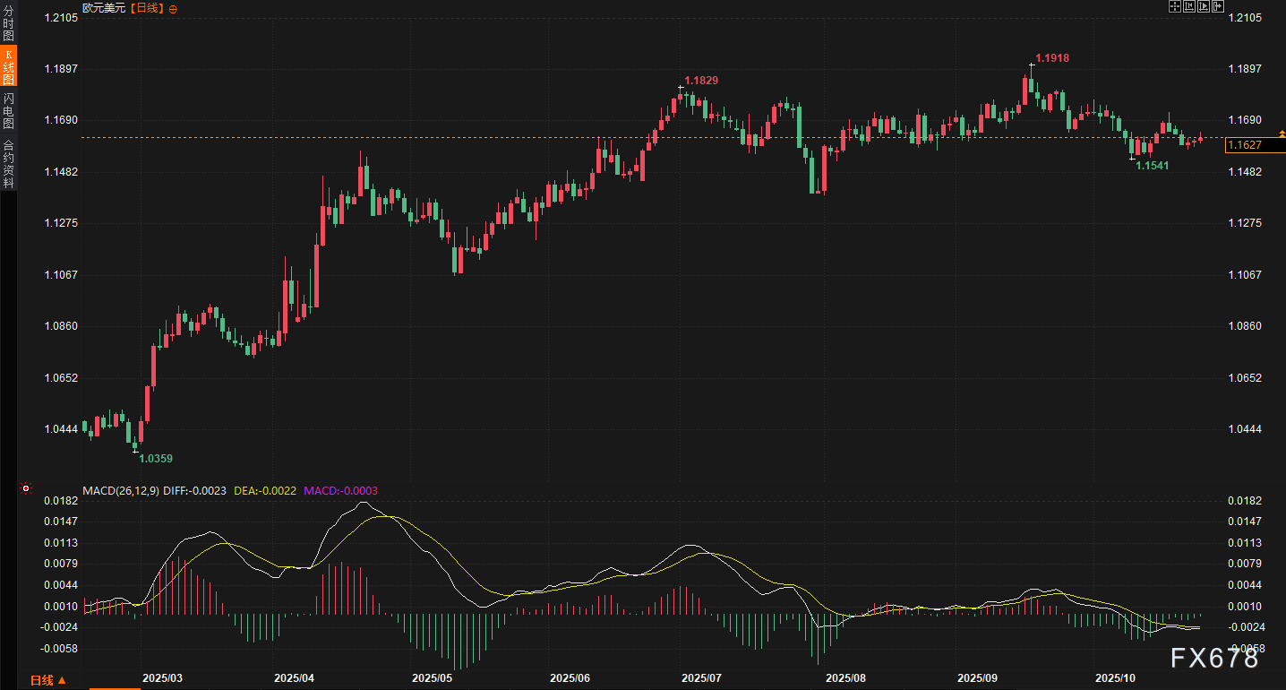Click the 【日线】 period label in the title
Viewport: 1286px width, 690px height.
click(x=142, y=8)
